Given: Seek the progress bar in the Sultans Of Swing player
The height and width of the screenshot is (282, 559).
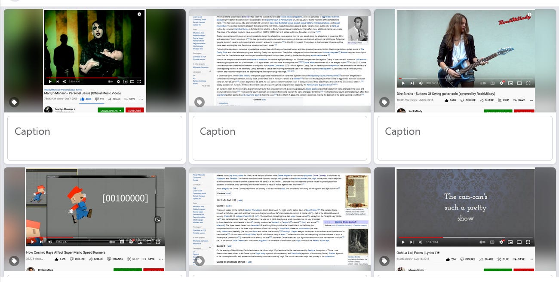Looking at the screenshot, I should (466, 79).
